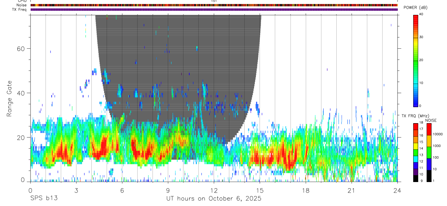Click the noise scale value '10000'
This screenshot has height=206, width=447.
coord(438,134)
